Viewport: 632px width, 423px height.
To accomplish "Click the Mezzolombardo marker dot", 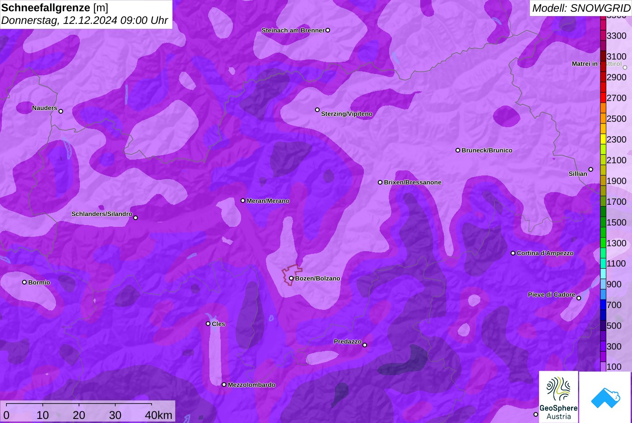I will pyautogui.click(x=224, y=385).
